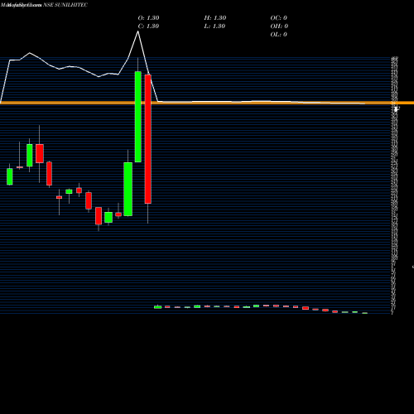Click the 'L: 1.30' low value
This screenshot has width=414, height=414.
pos(214,26)
